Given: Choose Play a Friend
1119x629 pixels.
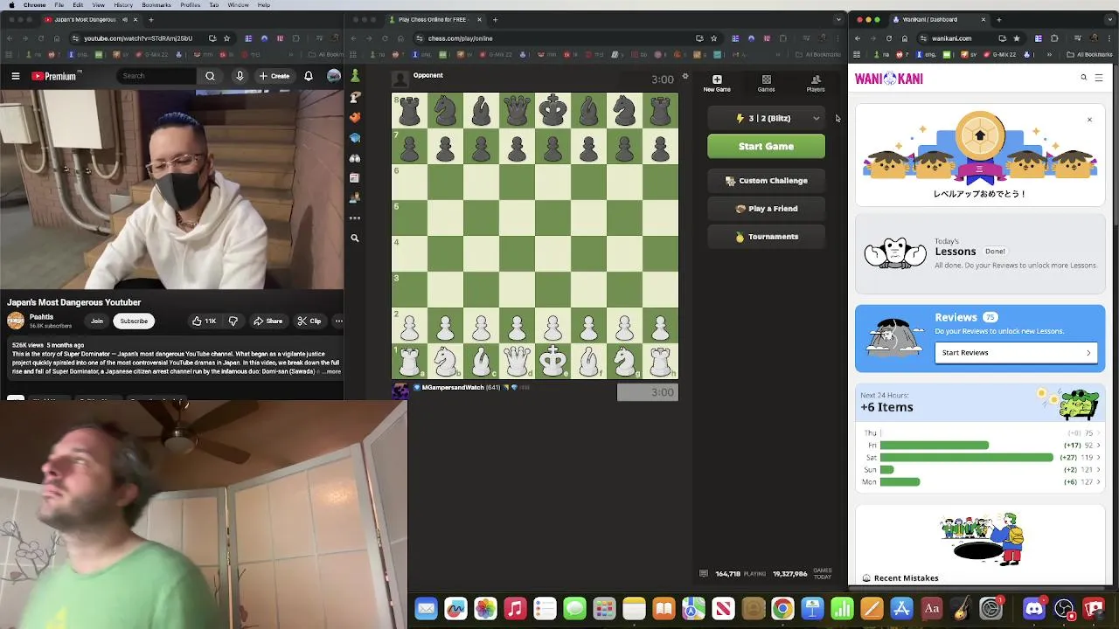Looking at the screenshot, I should coord(766,209).
